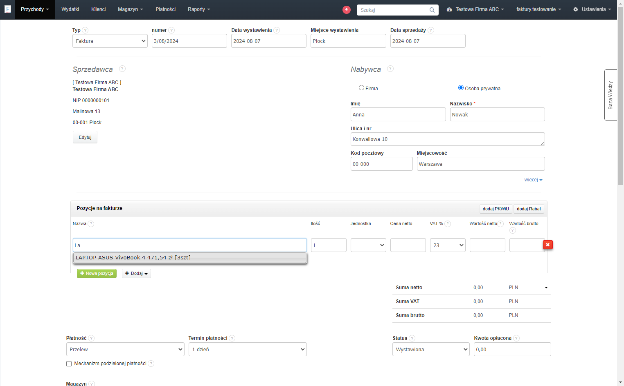Click the help icon beside numer label
Screen dimensions: 624x386
pos(171,30)
